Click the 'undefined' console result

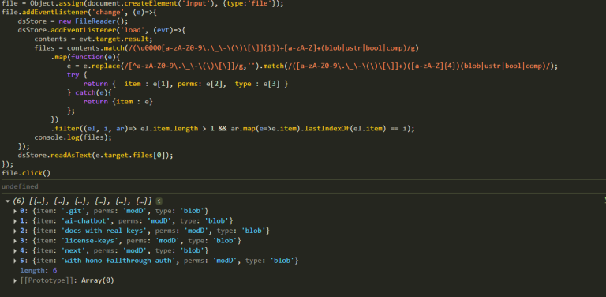click(x=20, y=186)
